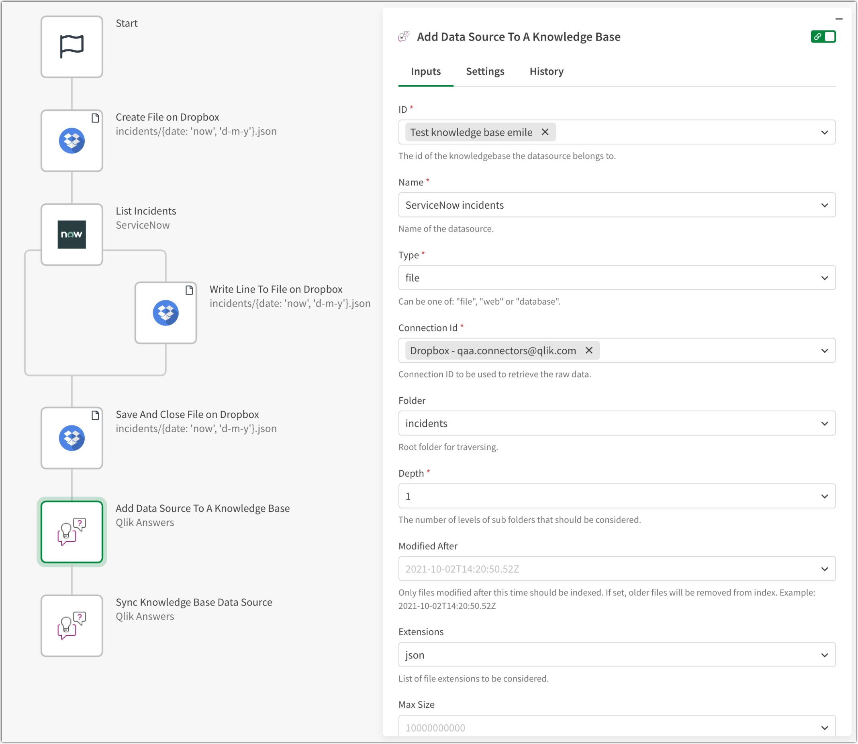The height and width of the screenshot is (744, 858).
Task: Expand the Depth dropdown showing 1
Action: coord(825,496)
